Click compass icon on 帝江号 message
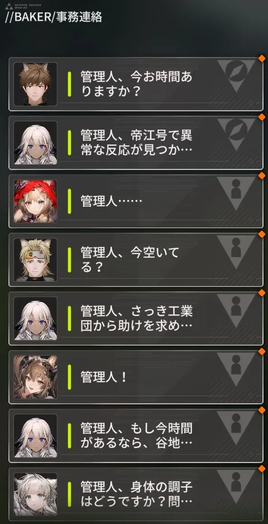 click(x=236, y=135)
